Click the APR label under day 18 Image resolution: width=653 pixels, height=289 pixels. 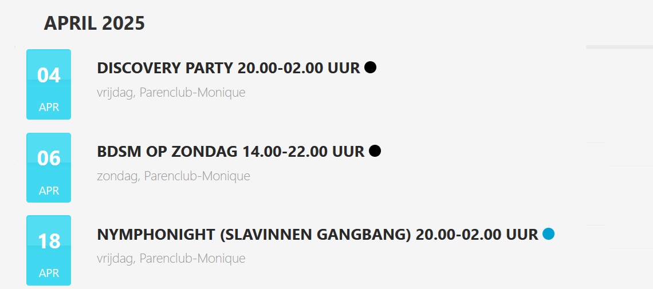49,273
